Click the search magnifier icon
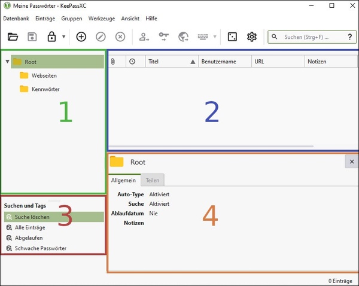359x286 pixels. pyautogui.click(x=274, y=36)
